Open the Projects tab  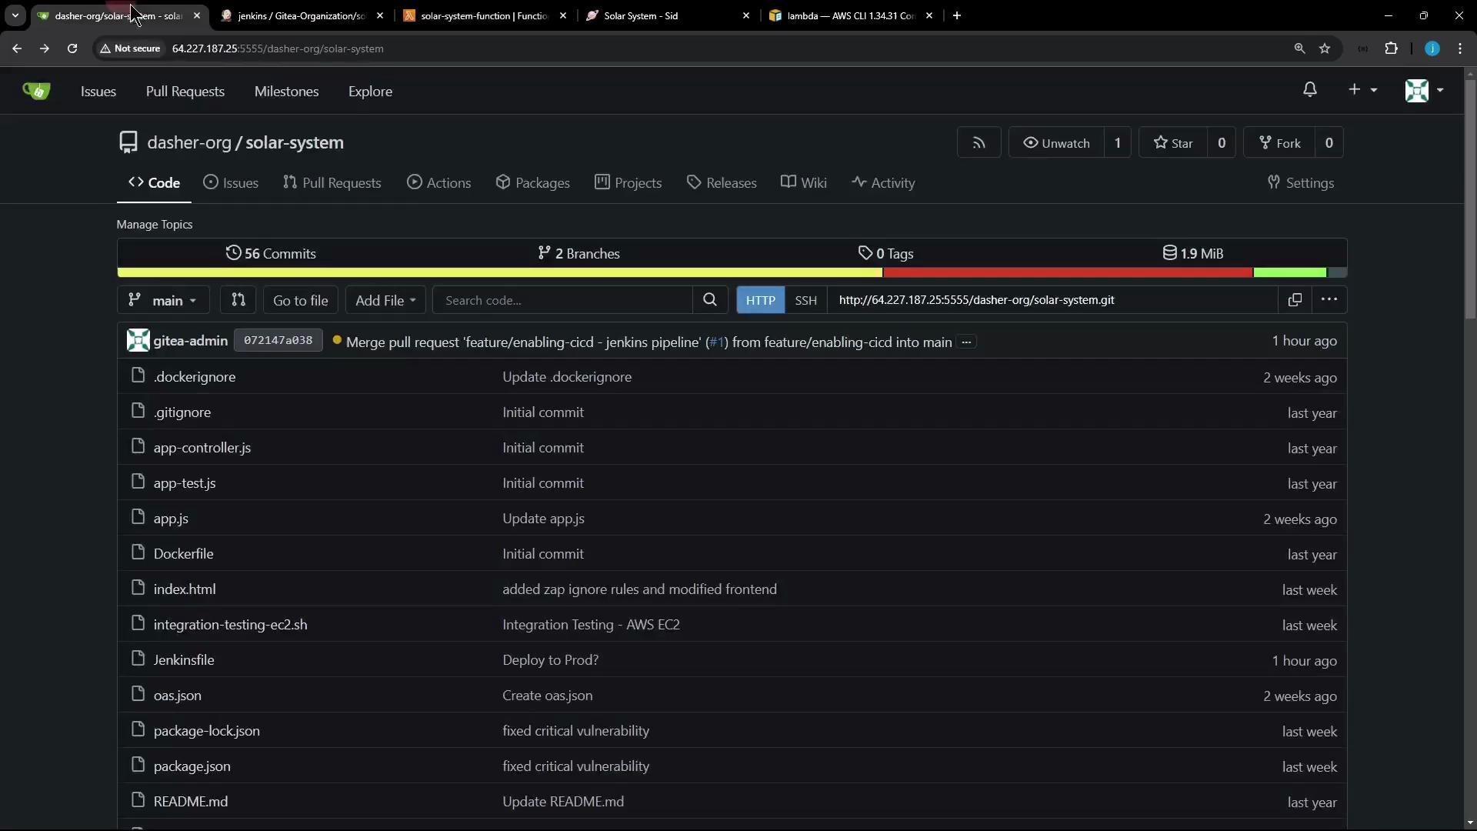(628, 183)
